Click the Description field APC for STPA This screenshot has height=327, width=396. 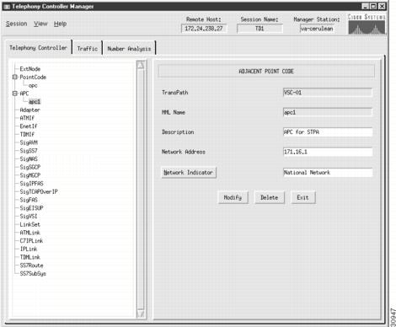pos(328,132)
